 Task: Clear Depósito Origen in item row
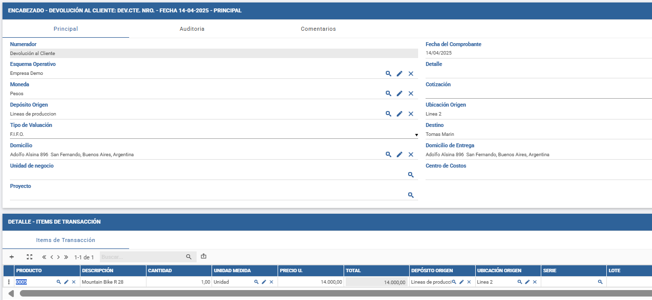click(x=469, y=282)
